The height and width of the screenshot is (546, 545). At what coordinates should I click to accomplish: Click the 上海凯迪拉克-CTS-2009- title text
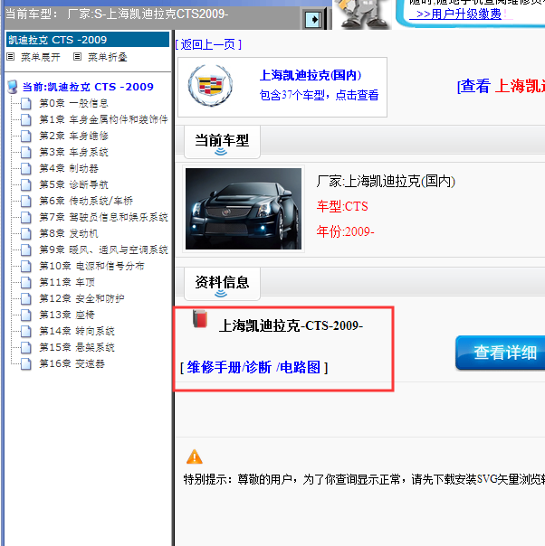291,326
